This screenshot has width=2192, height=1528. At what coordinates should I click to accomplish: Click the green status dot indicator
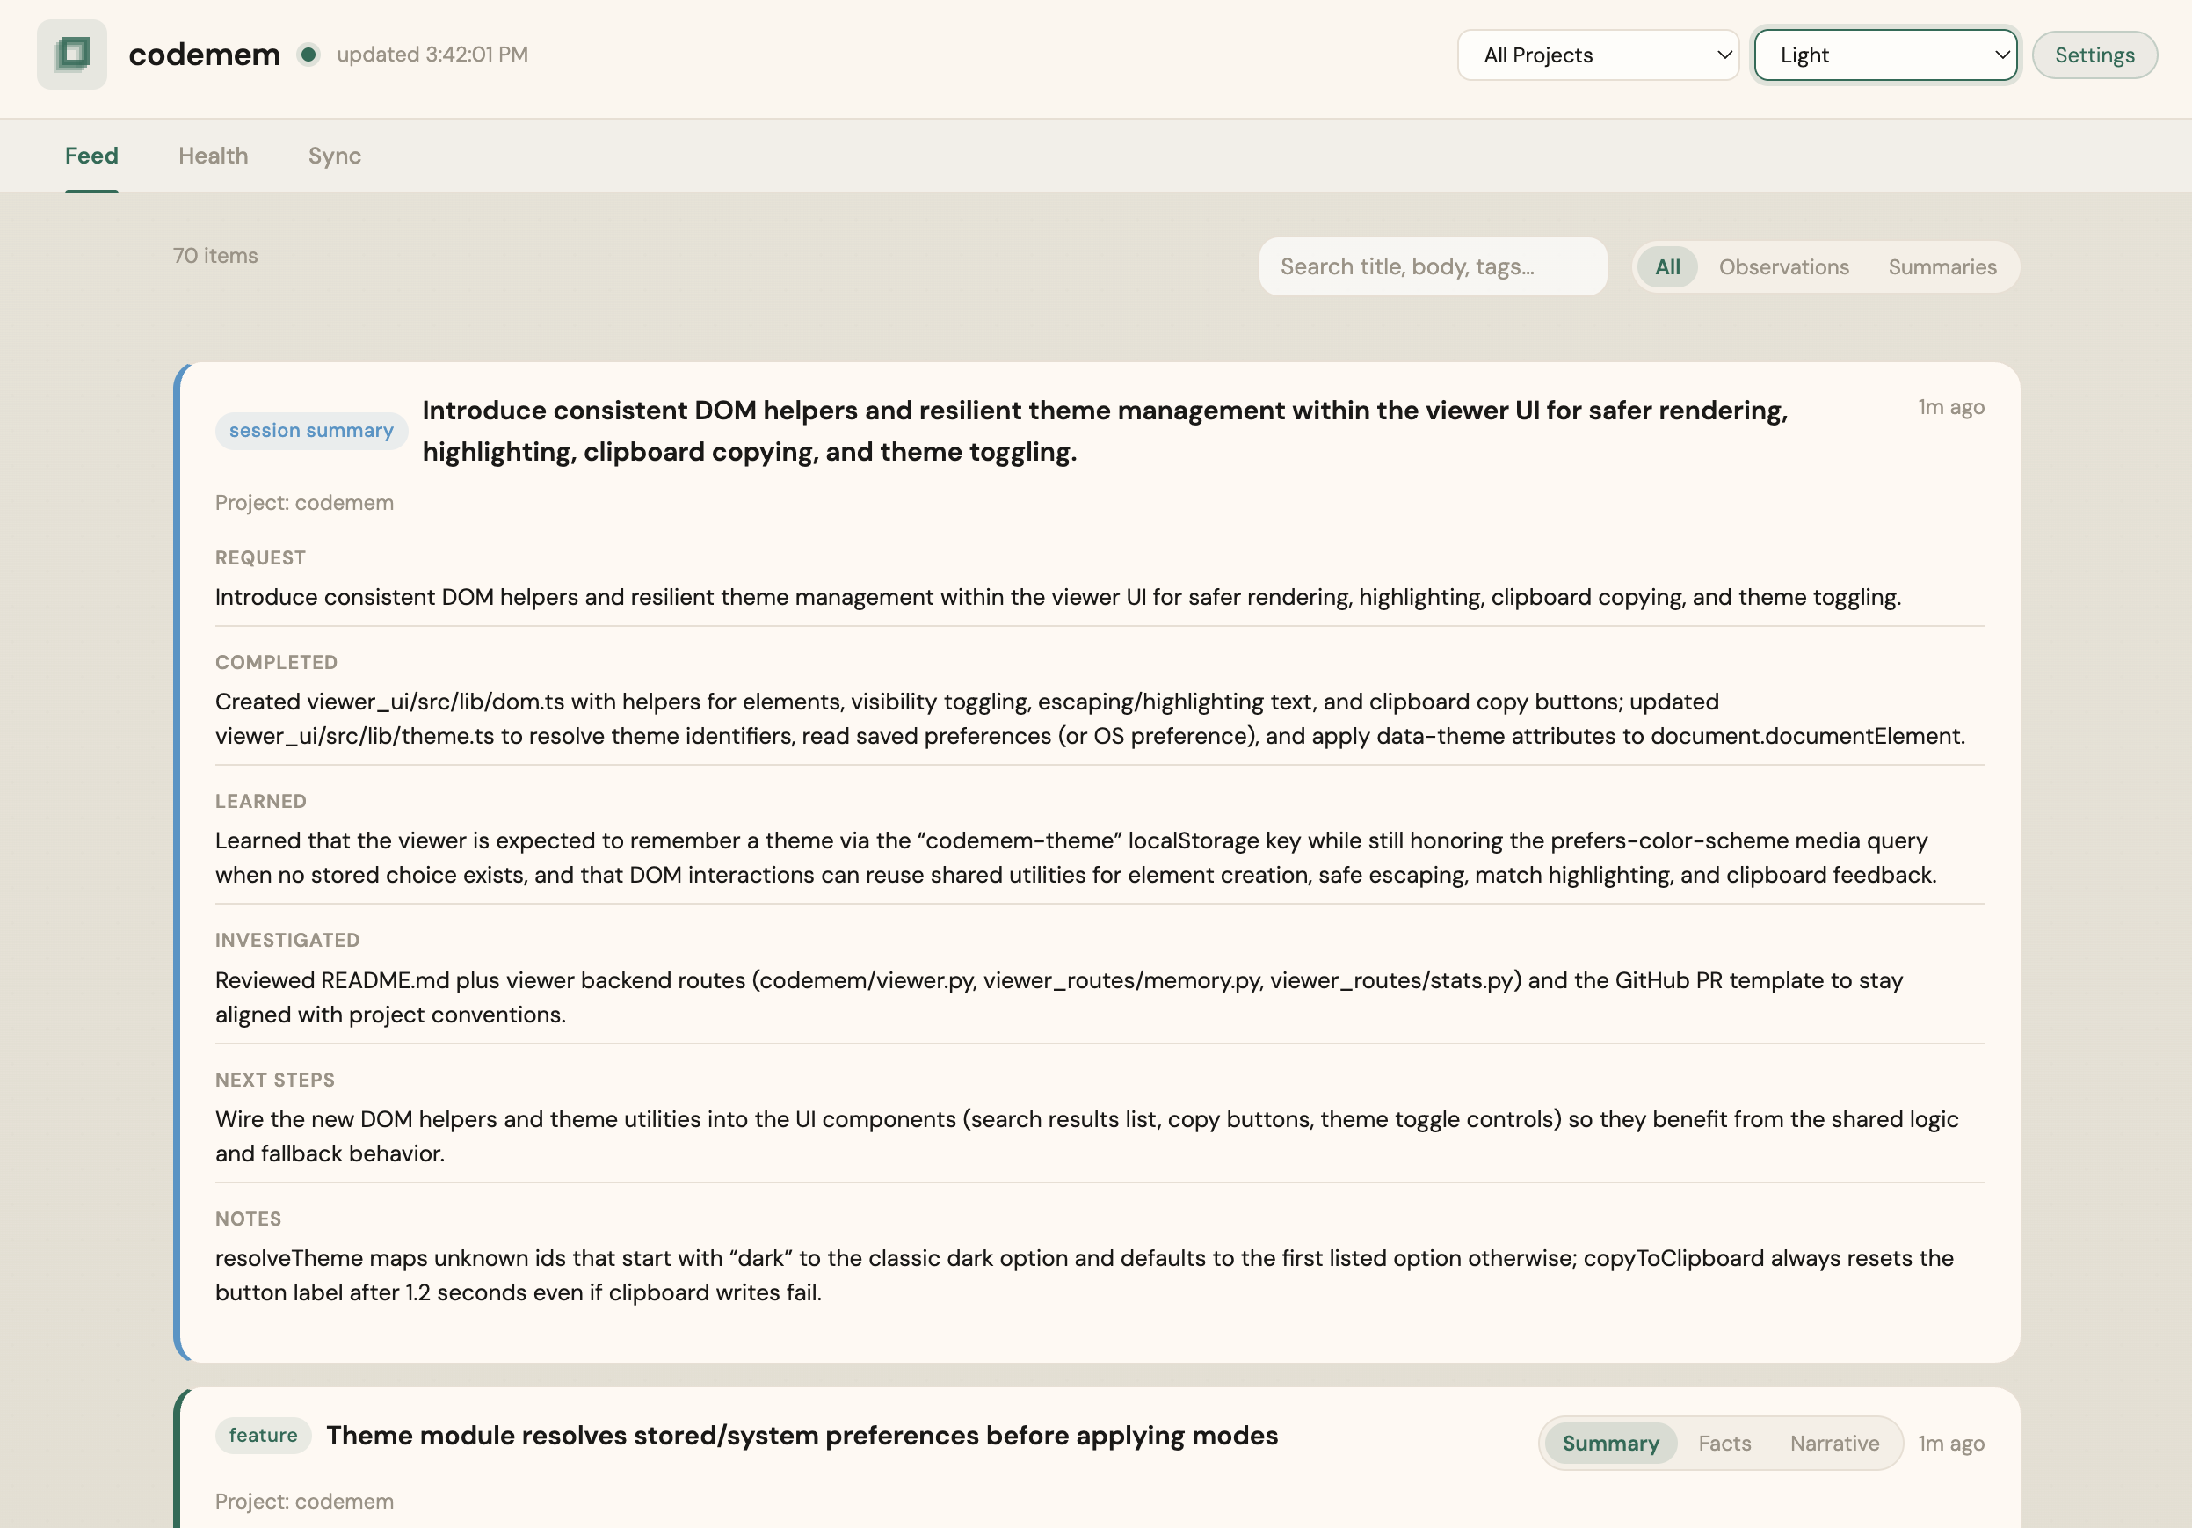point(308,55)
